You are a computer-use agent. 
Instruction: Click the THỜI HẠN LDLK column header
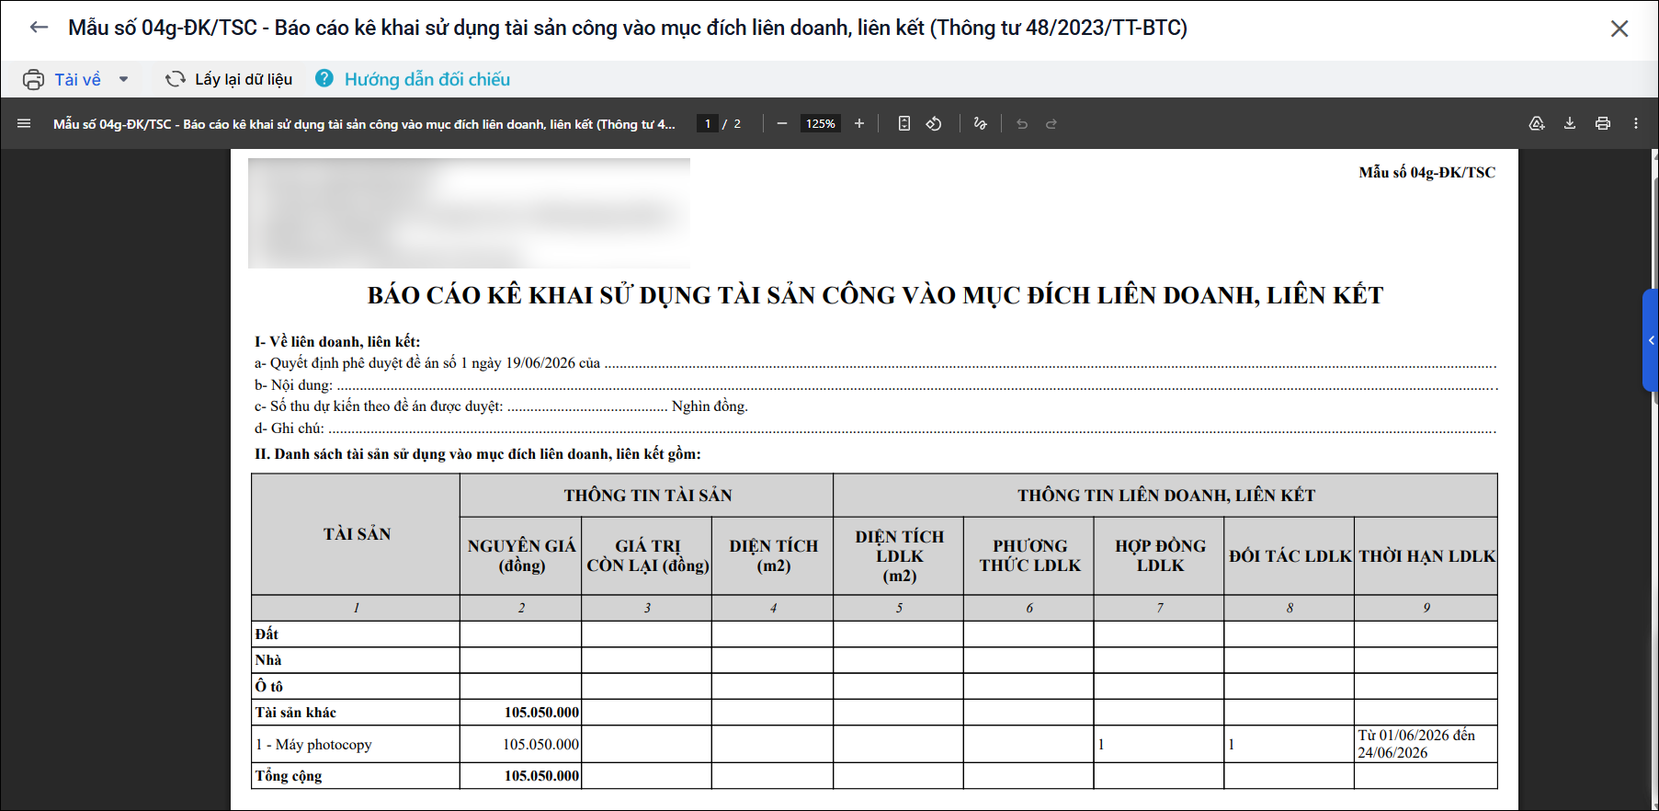pyautogui.click(x=1426, y=555)
